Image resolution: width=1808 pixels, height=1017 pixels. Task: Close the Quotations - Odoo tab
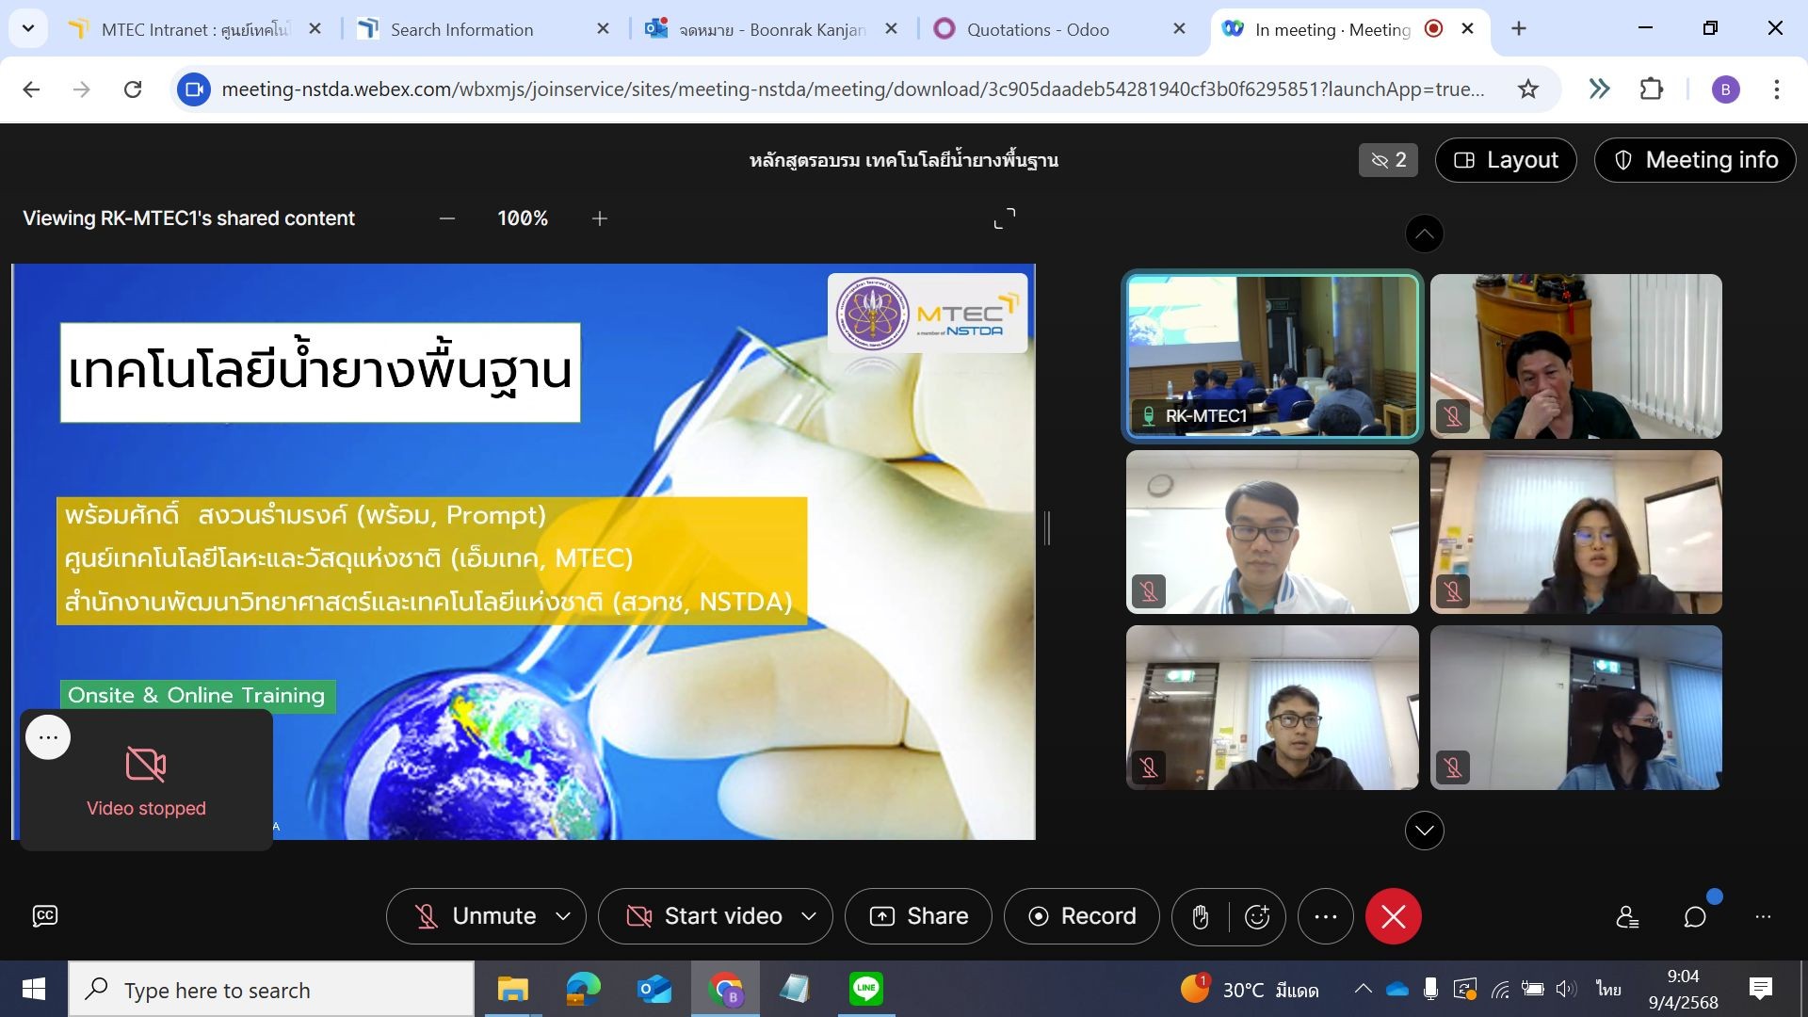point(1179,29)
